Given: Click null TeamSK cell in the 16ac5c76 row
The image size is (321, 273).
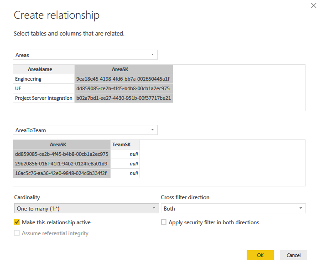Looking at the screenshot, I should [x=125, y=173].
